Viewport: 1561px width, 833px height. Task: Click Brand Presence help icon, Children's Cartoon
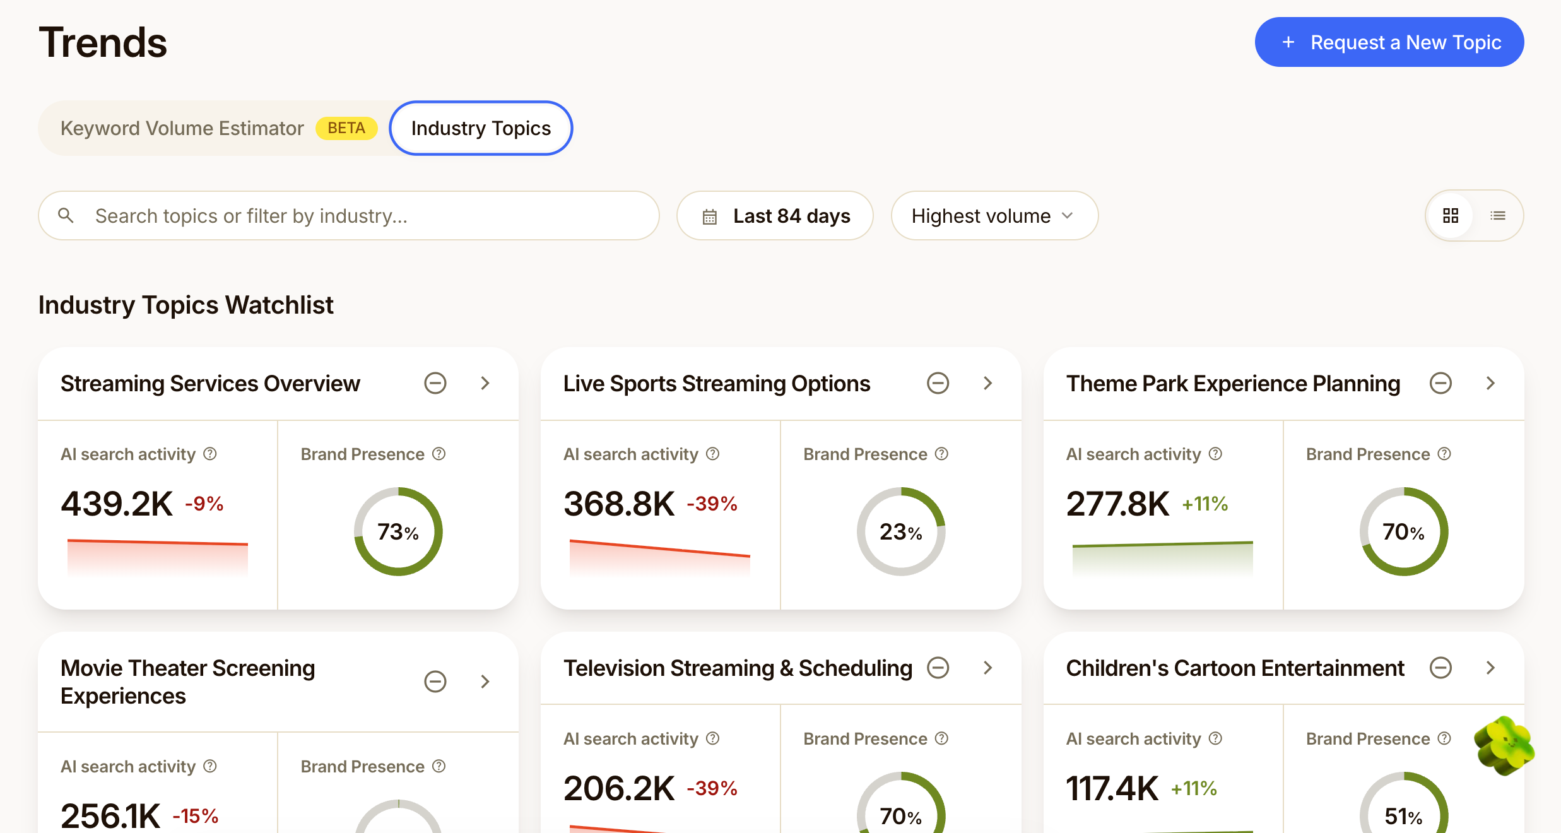pos(1445,738)
